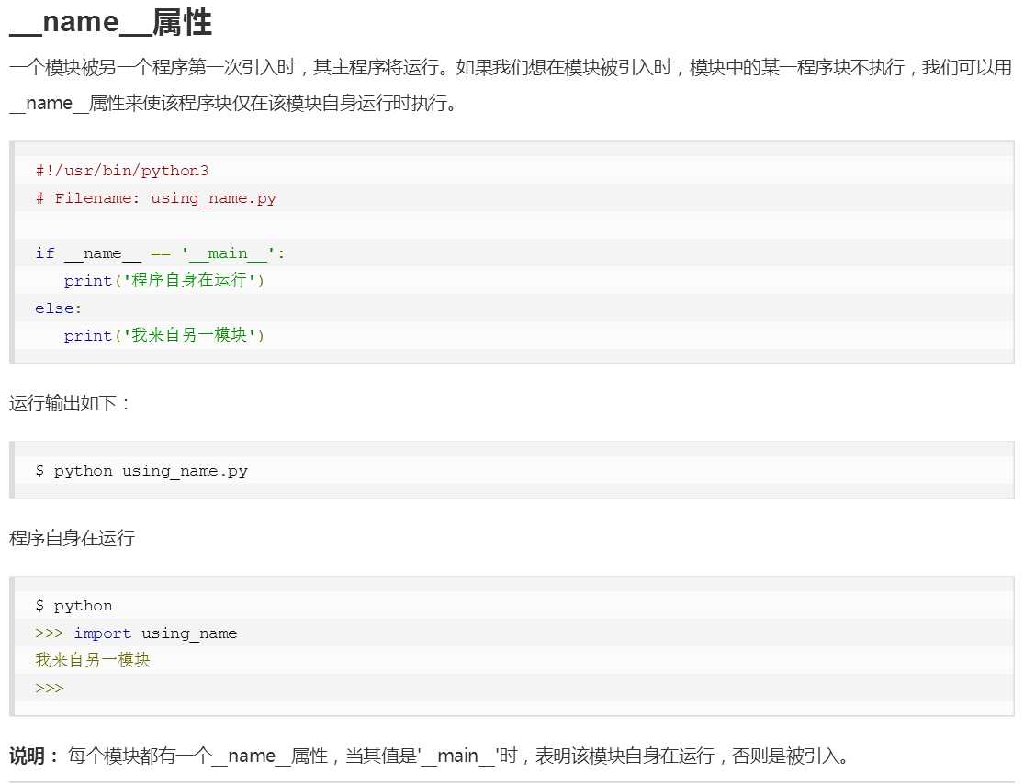Click the "运行输出如下：" text

coord(71,403)
